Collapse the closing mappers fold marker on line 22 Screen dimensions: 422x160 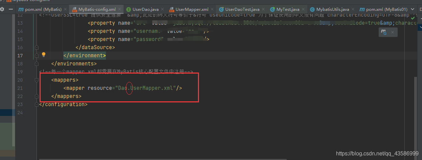(x=37, y=96)
